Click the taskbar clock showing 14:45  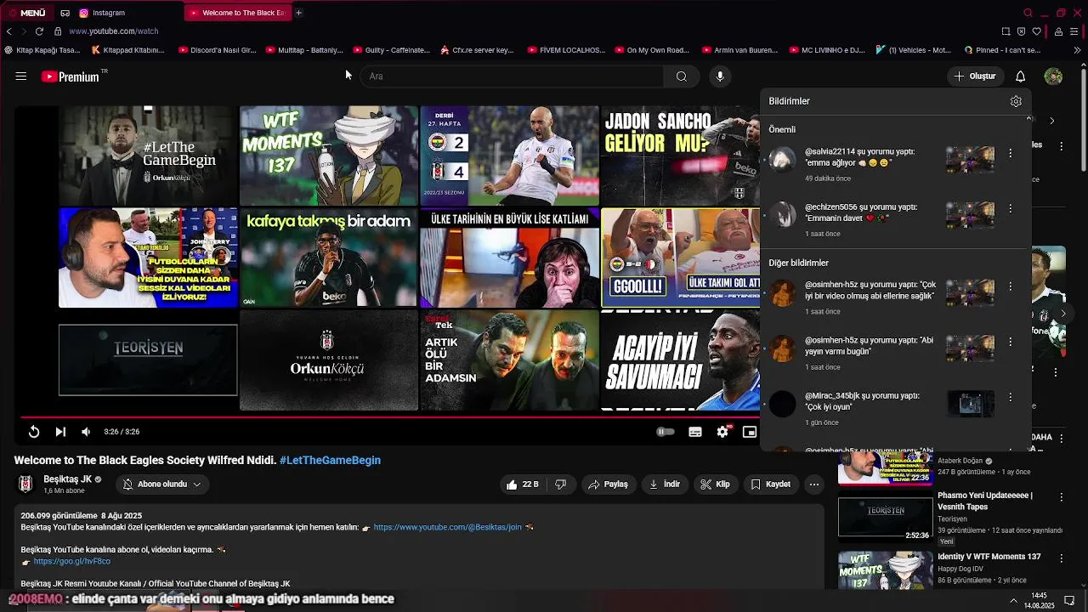[1039, 601]
